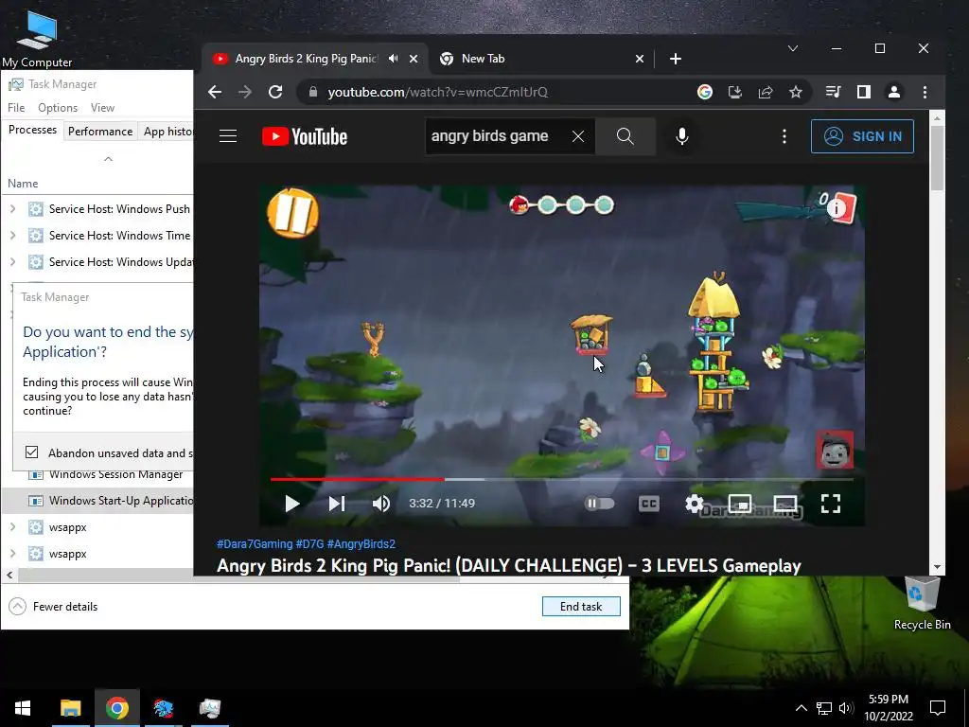Open YouTube three-dot settings menu
Viewport: 969px width, 727px height.
(x=784, y=136)
